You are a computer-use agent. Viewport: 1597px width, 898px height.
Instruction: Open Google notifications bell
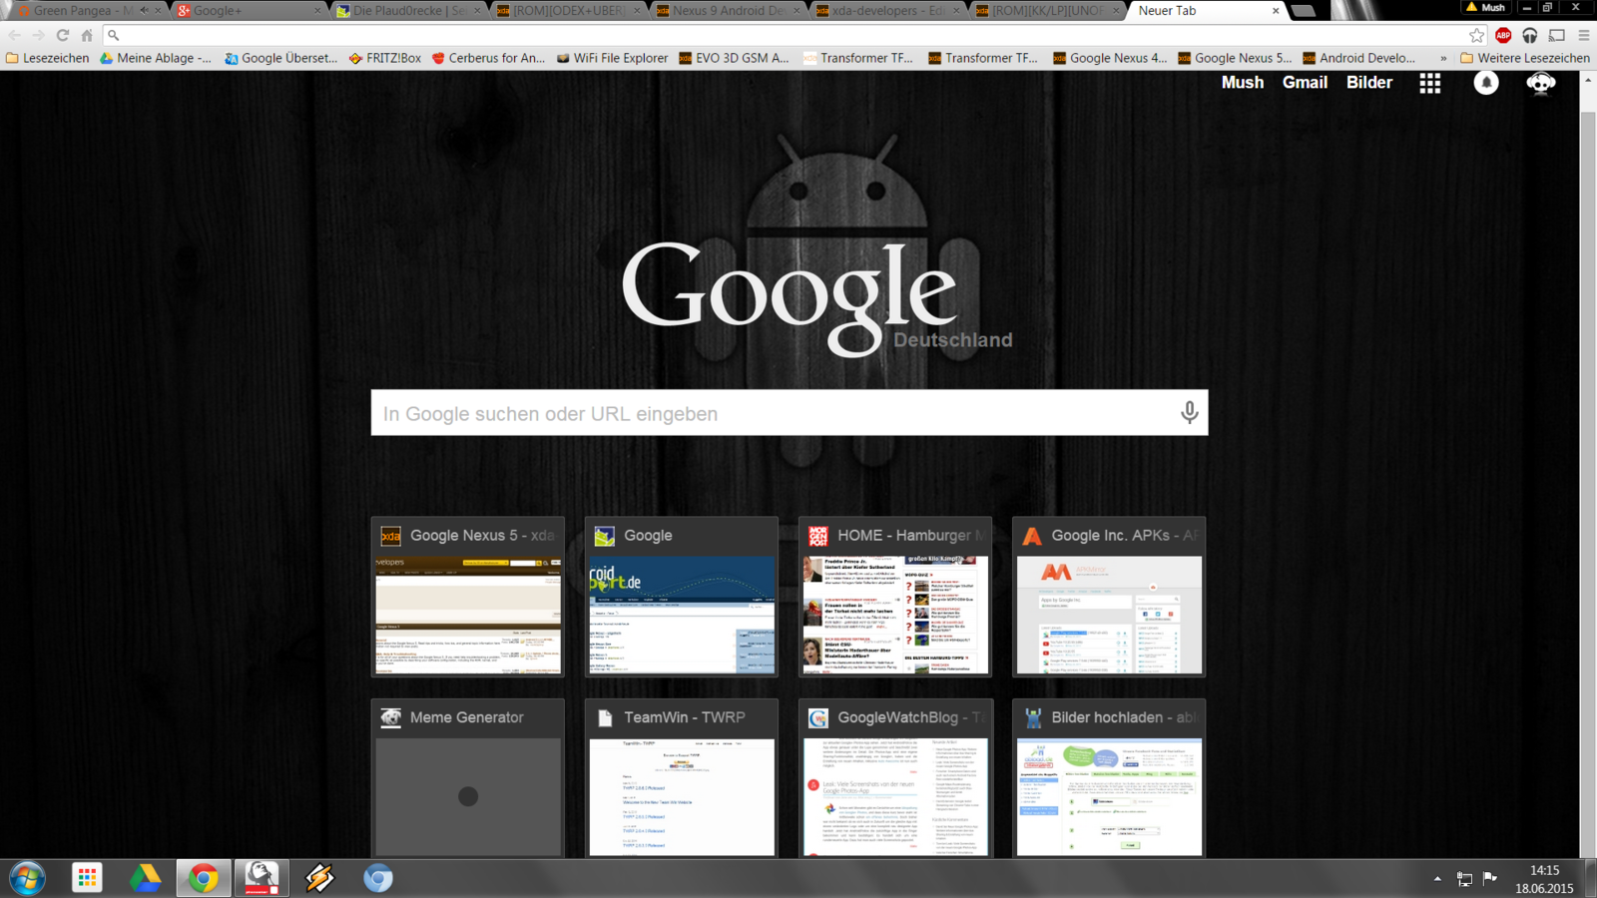(x=1486, y=83)
